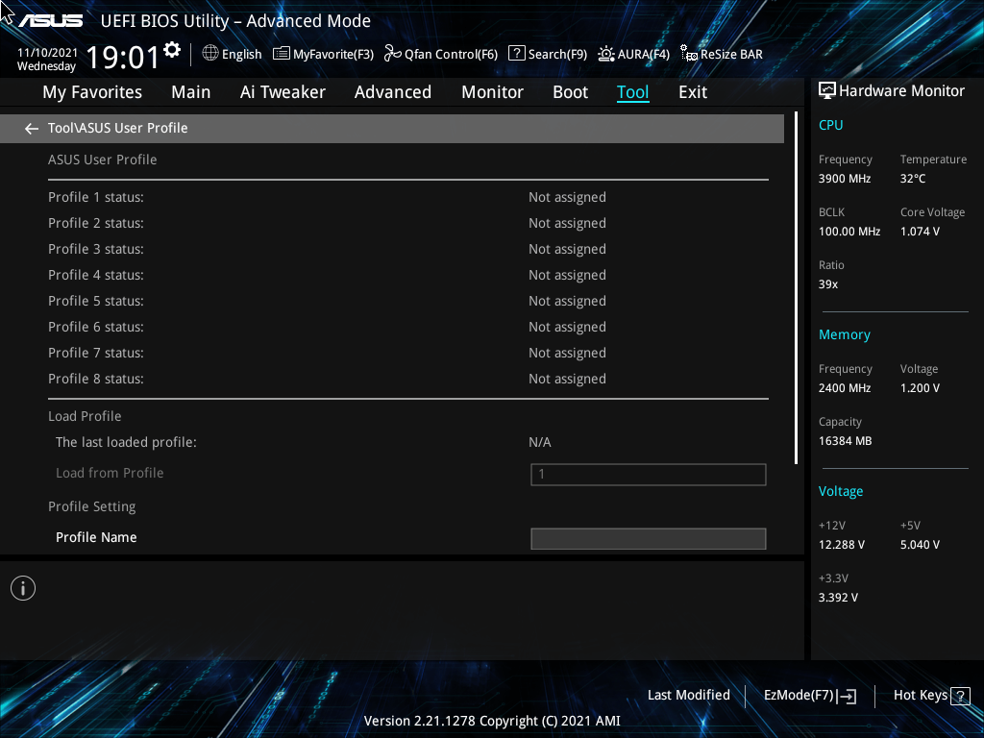Open Hot Keys question mark icon
Image resolution: width=984 pixels, height=738 pixels.
pos(960,696)
